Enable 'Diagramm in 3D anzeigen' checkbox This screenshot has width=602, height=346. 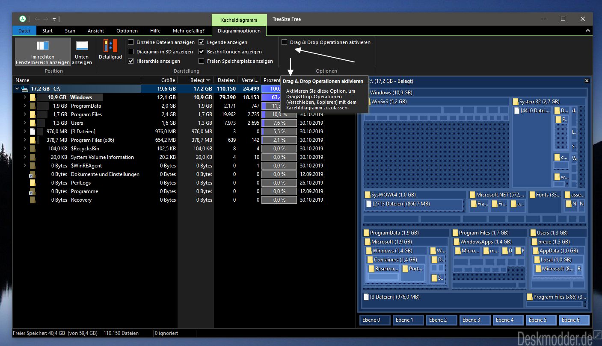coord(131,52)
